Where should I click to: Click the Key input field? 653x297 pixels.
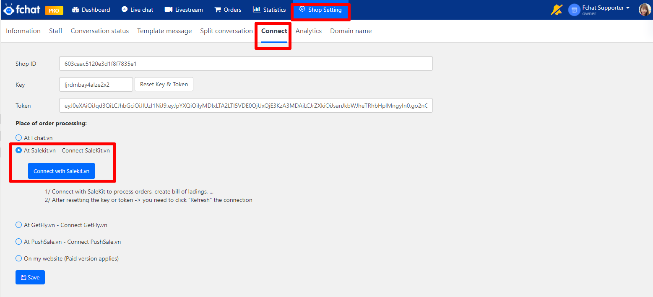click(96, 84)
